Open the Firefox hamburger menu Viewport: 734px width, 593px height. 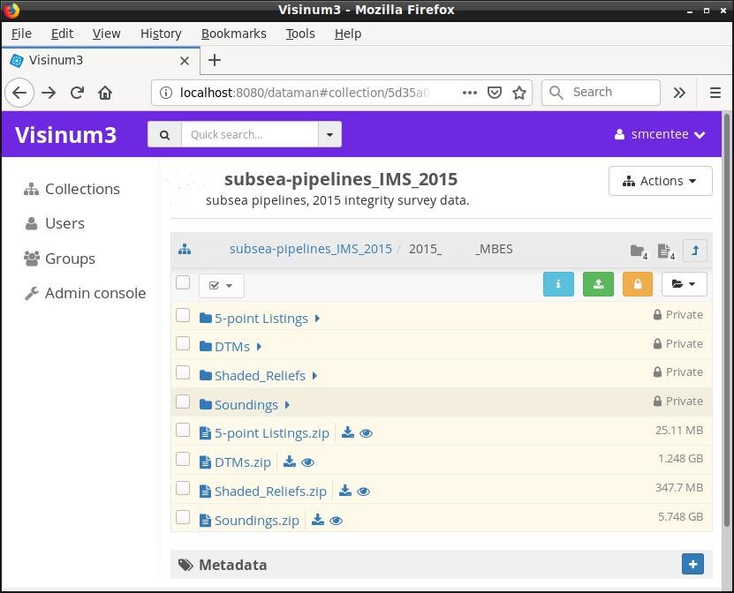point(715,93)
